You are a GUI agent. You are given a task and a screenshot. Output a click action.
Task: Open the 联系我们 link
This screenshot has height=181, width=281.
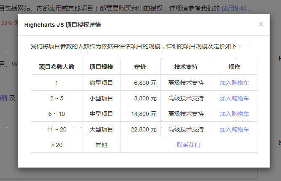point(189,145)
